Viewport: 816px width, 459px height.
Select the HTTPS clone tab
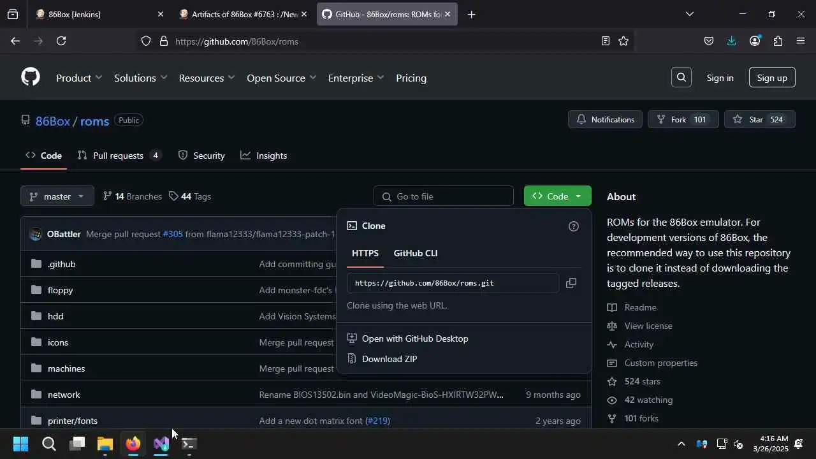(365, 253)
